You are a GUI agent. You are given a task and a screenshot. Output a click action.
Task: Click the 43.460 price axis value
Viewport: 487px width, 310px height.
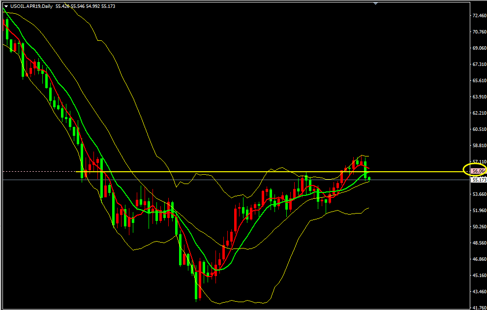[x=479, y=291]
